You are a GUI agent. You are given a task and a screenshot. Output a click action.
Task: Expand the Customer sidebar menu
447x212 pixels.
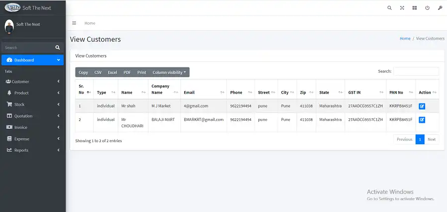click(x=32, y=82)
